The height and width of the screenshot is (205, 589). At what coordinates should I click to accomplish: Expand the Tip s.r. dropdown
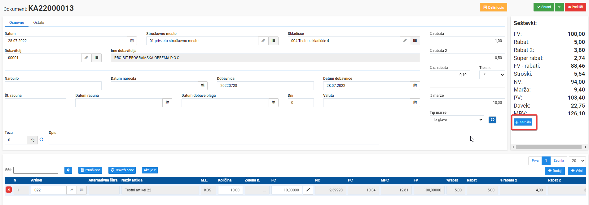tap(492, 75)
